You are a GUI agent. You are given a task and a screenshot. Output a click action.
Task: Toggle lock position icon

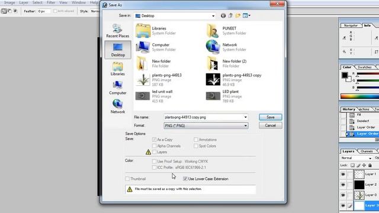(364, 166)
